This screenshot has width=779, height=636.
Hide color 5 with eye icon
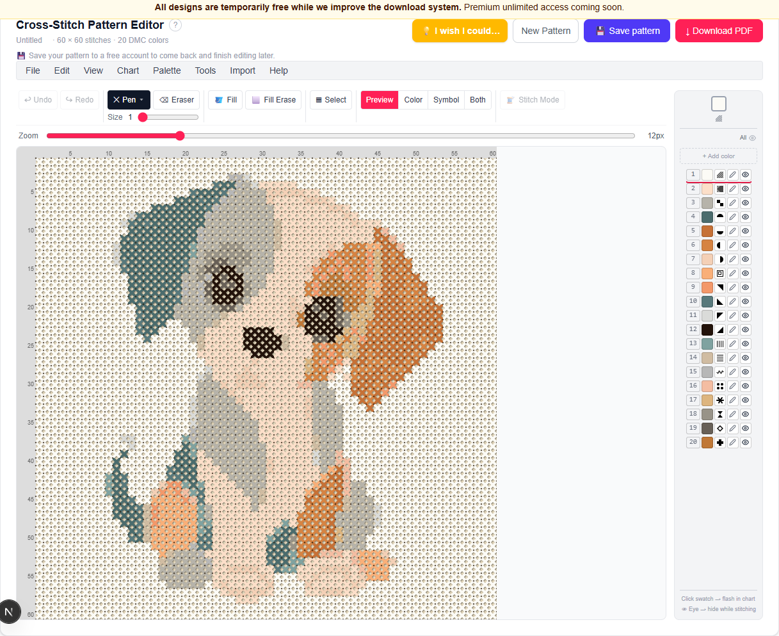[746, 231]
